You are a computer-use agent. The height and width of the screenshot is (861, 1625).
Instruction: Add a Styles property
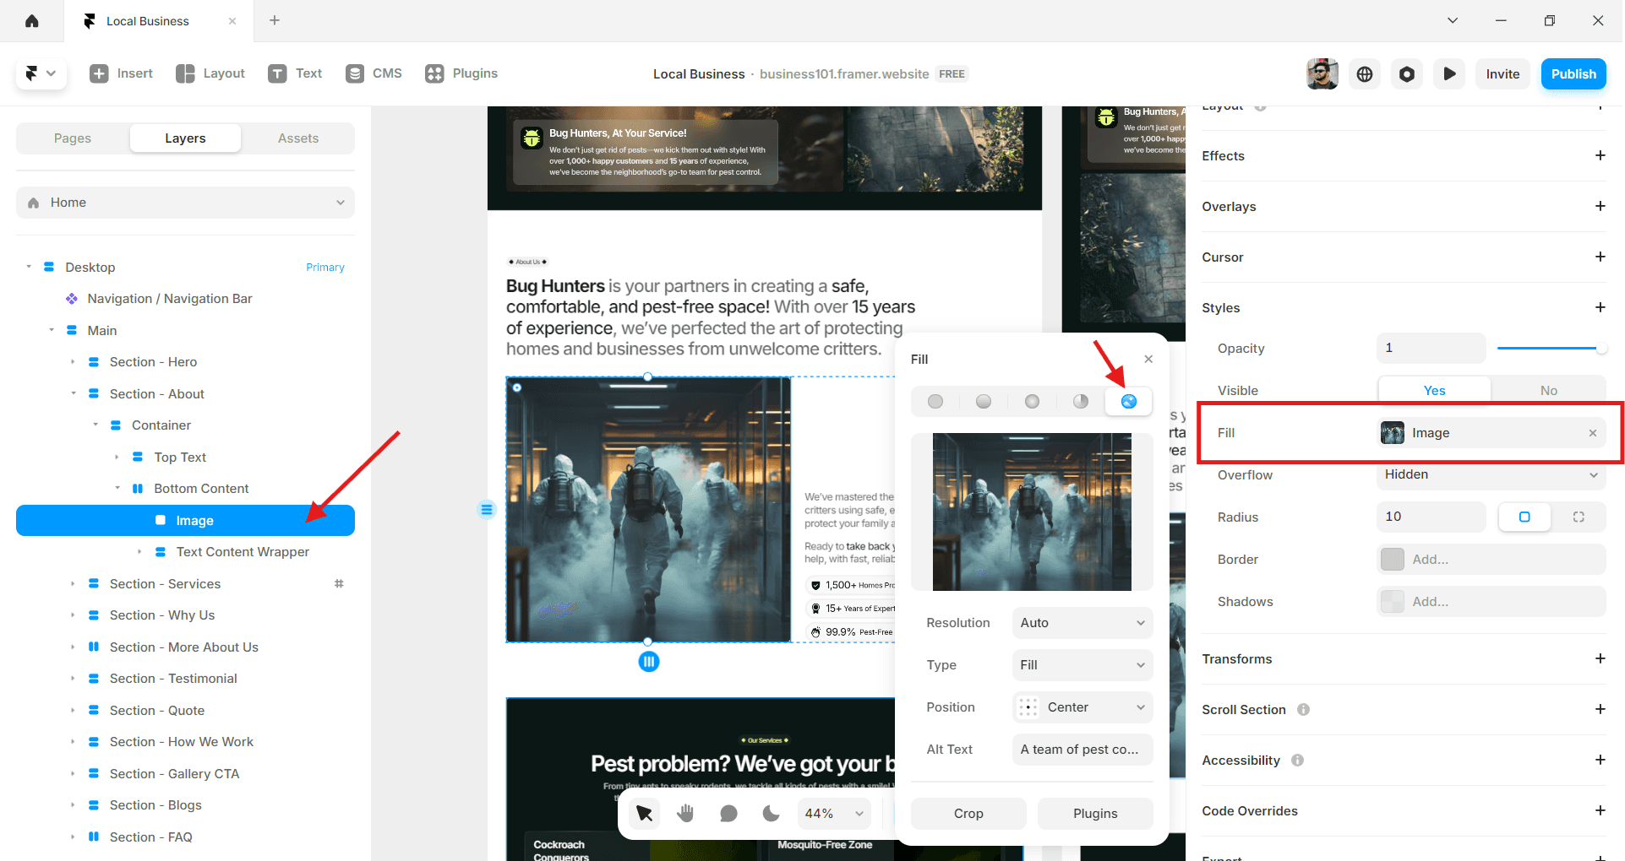[1600, 307]
